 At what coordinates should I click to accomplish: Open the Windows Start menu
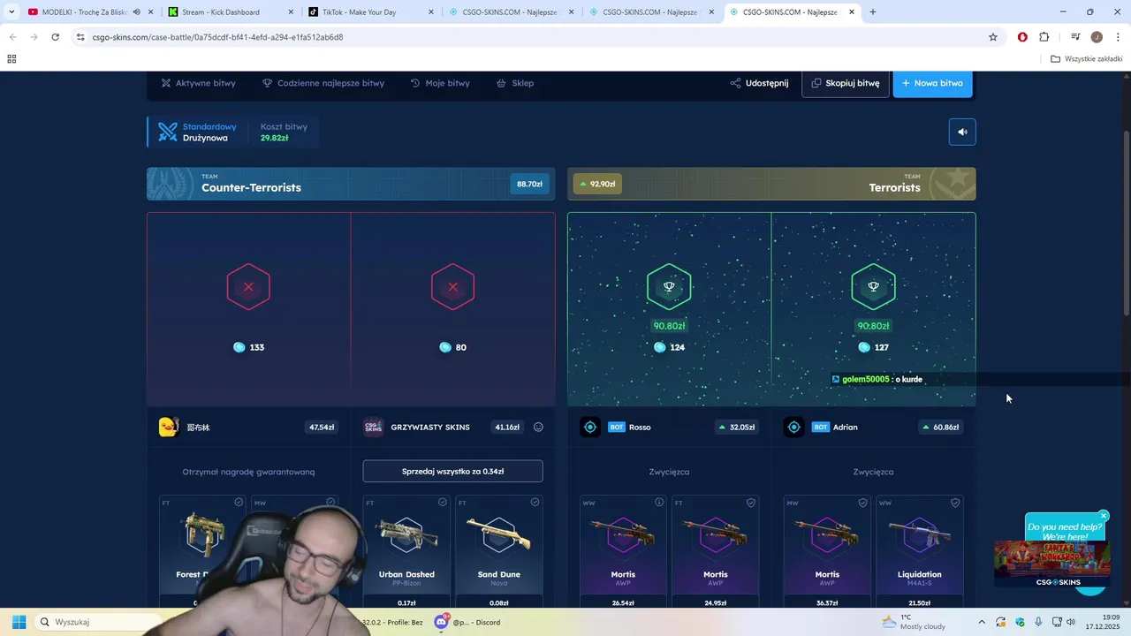[19, 622]
